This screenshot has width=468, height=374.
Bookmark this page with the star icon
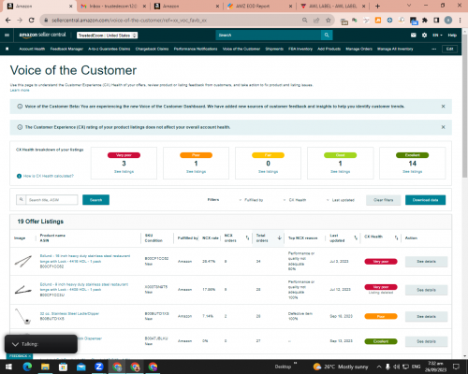(x=328, y=21)
